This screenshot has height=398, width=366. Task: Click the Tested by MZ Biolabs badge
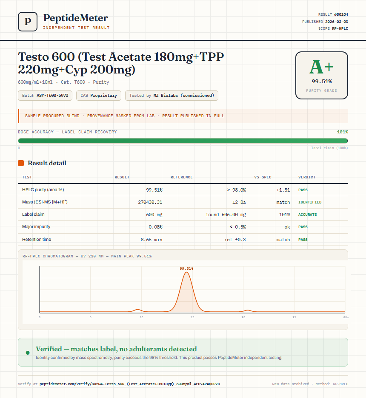pyautogui.click(x=172, y=96)
